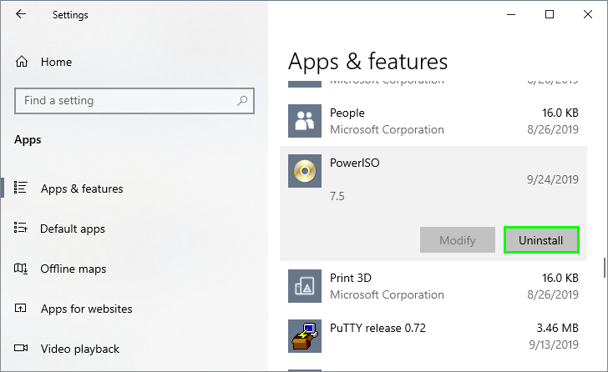Click the back arrow in Settings
This screenshot has width=608, height=372.
pos(21,14)
